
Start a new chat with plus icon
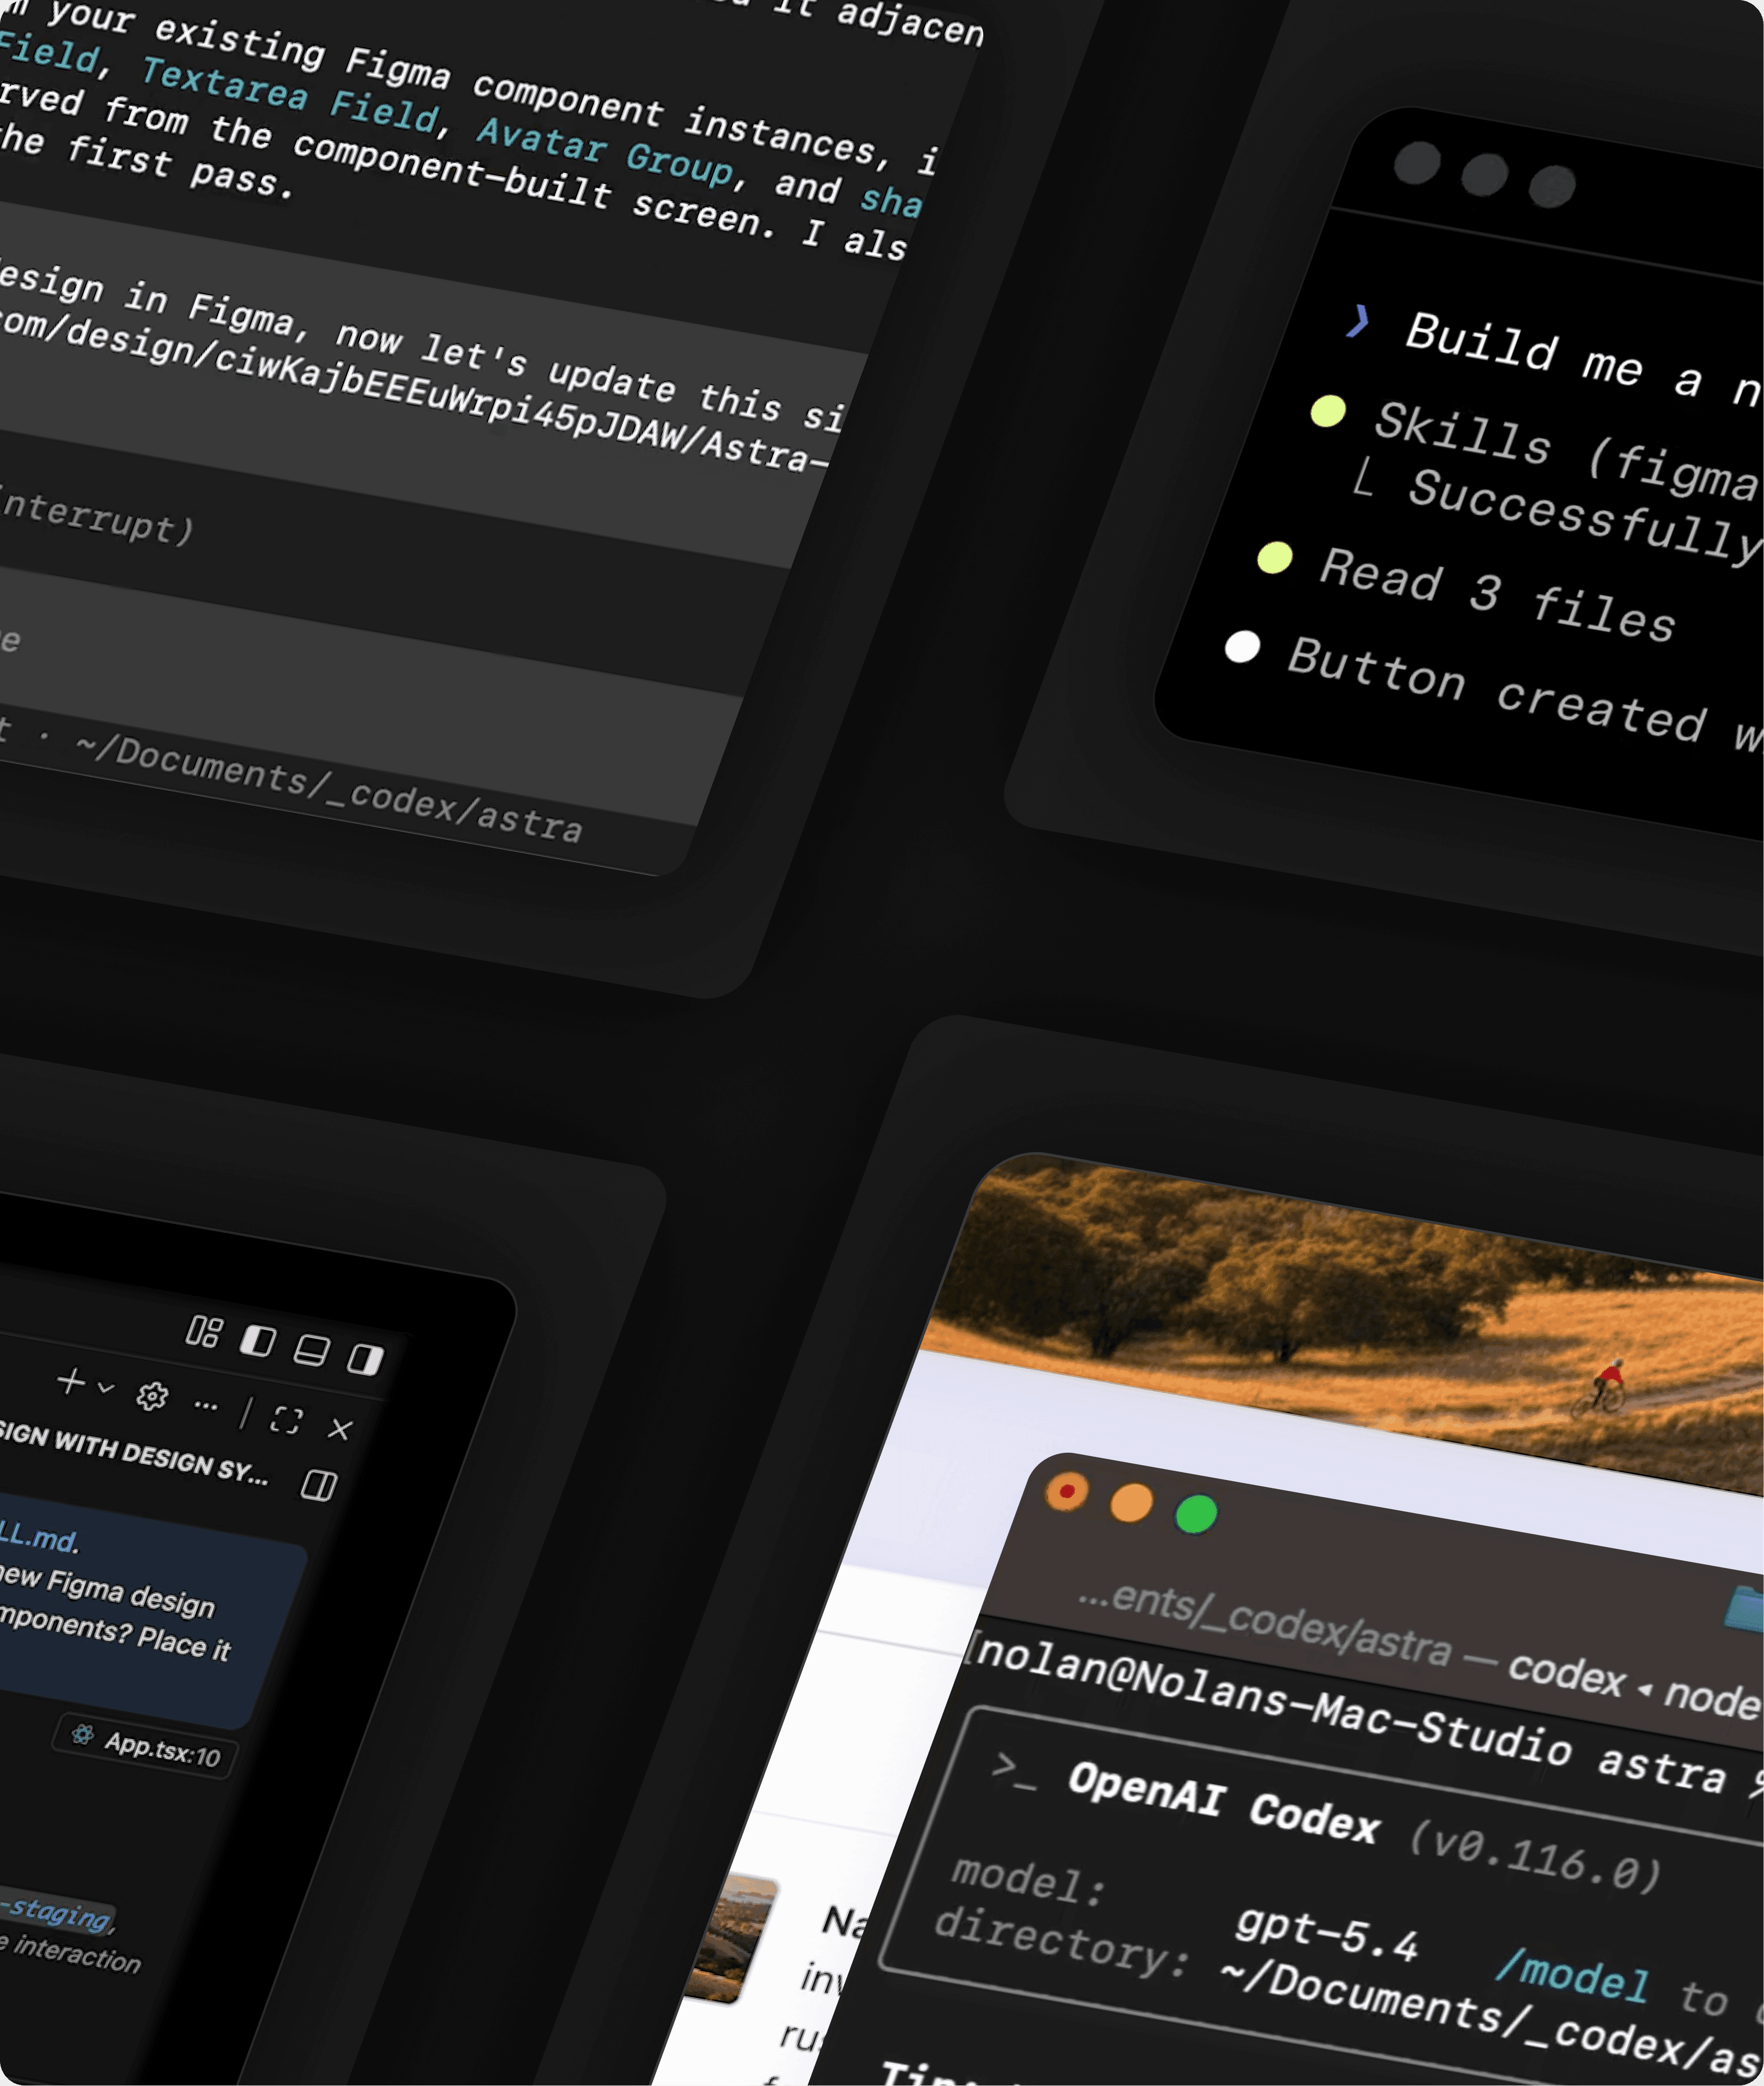(70, 1381)
